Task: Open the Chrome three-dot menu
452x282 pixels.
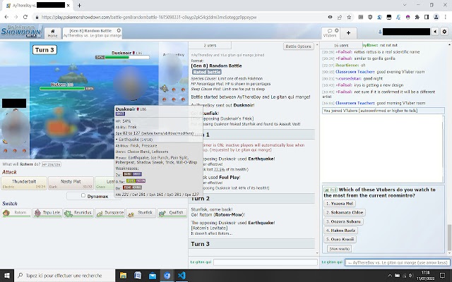Action: 445,17
